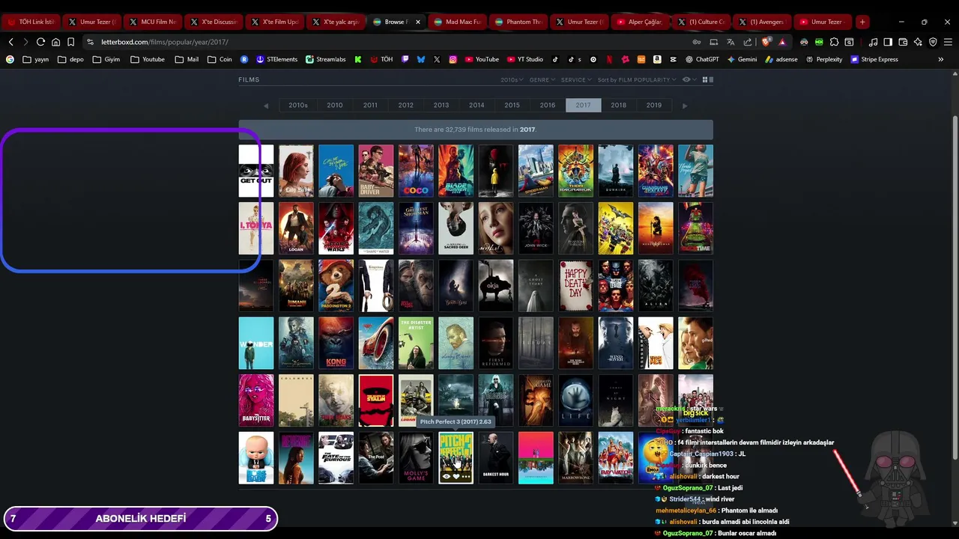Open the browser home page icon
Screen dimensions: 959x539
pos(55,42)
